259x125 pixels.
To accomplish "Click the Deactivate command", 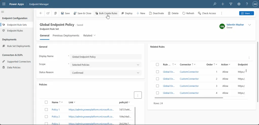I will (156, 13).
